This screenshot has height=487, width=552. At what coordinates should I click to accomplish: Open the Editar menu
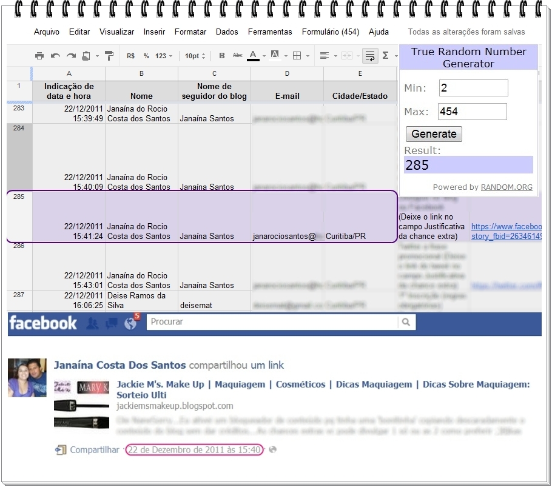click(79, 32)
